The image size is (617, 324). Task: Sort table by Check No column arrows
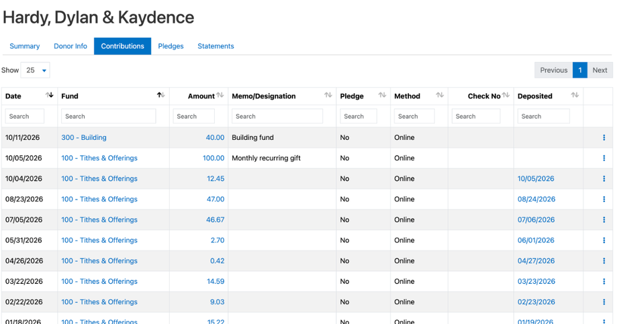pyautogui.click(x=506, y=95)
